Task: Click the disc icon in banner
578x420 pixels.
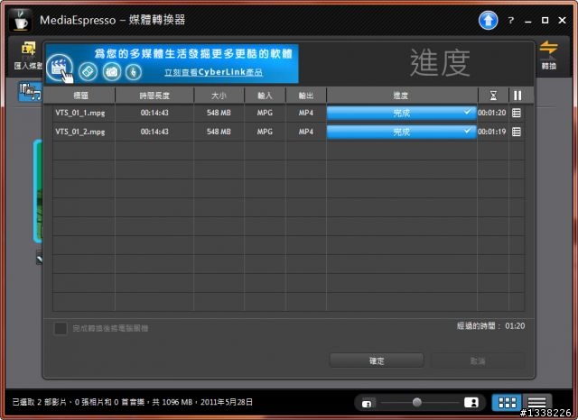Action: point(89,71)
